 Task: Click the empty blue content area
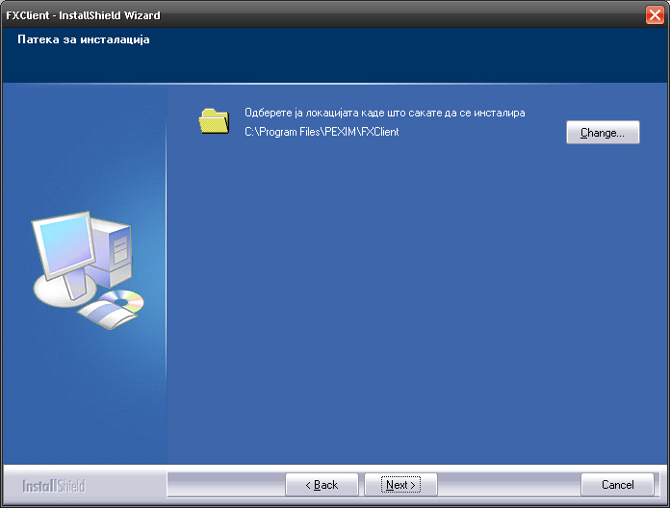pyautogui.click(x=414, y=308)
